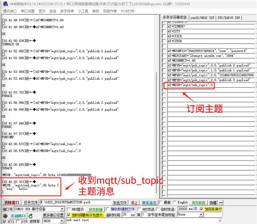Switch to the stm32/GD32 ISP tab
This screenshot has height=224, width=257.
[x=202, y=18]
